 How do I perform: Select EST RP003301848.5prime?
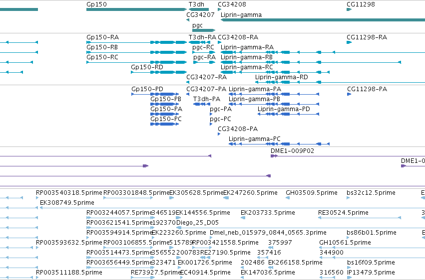129,198
